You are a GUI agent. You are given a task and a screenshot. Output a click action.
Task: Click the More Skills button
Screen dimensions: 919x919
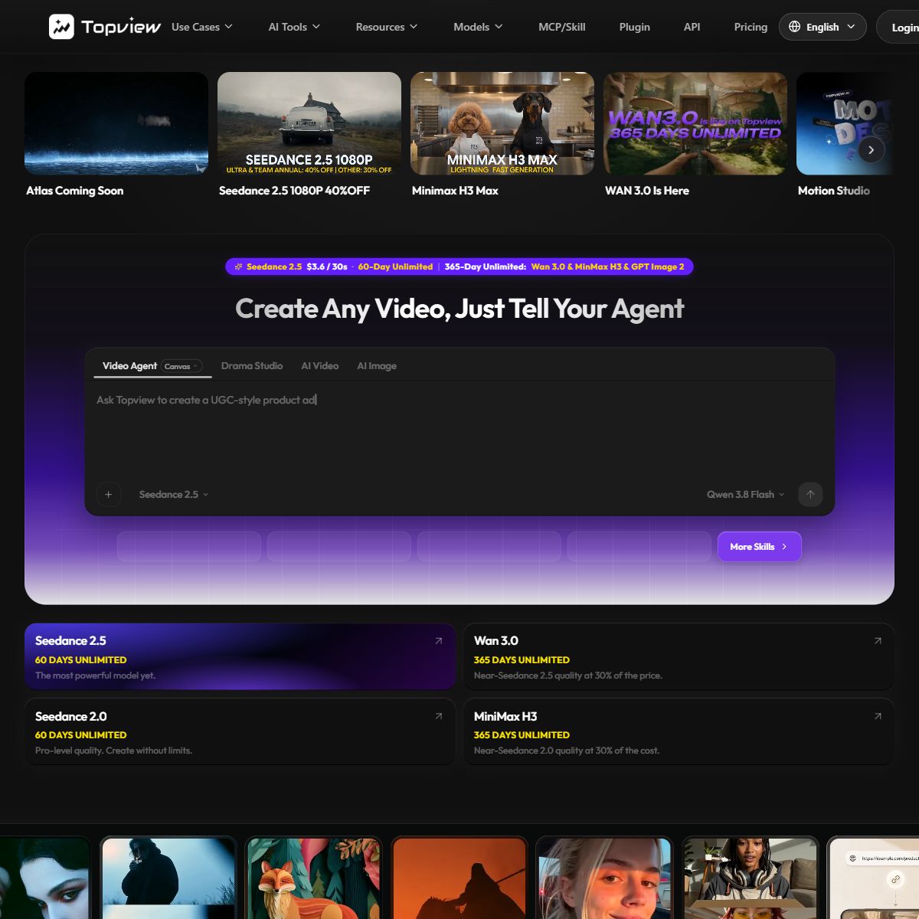click(x=759, y=547)
